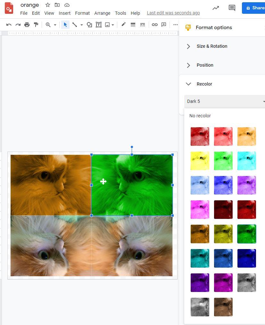Open the Shape tool
The height and width of the screenshot is (325, 265).
(x=89, y=25)
